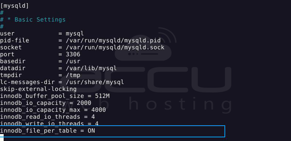The height and width of the screenshot is (141, 291).
Task: Click the innodb_file_per_table option name
Action: [x=38, y=131]
